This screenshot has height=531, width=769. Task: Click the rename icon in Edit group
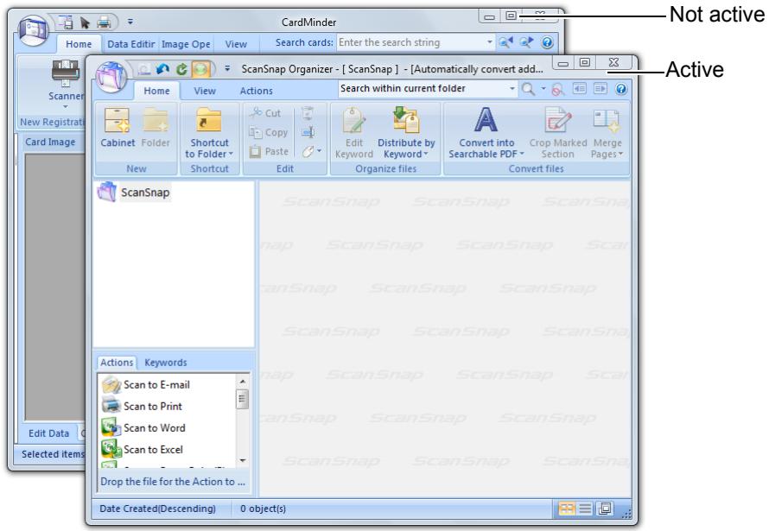coord(308,132)
